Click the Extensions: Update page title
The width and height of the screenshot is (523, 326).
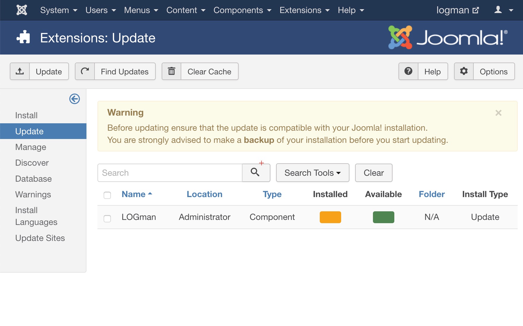[x=97, y=38]
